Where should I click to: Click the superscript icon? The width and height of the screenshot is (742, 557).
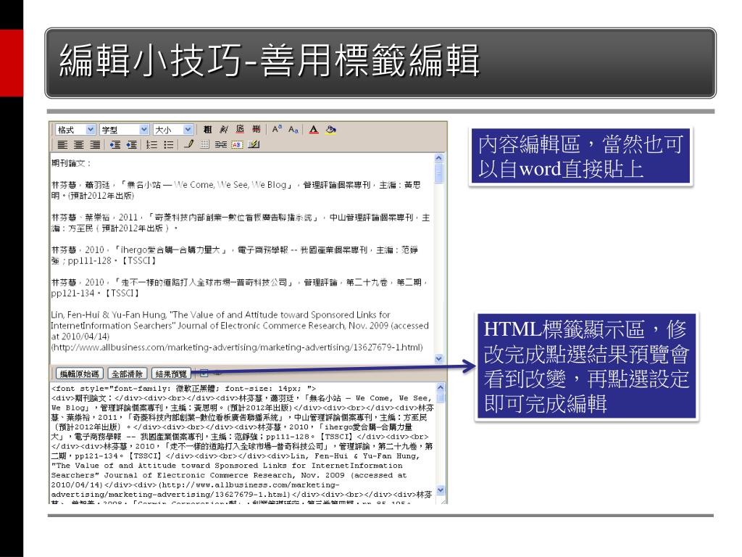click(x=277, y=129)
